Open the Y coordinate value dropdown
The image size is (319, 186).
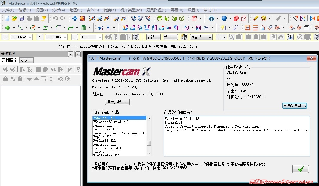click(65, 37)
